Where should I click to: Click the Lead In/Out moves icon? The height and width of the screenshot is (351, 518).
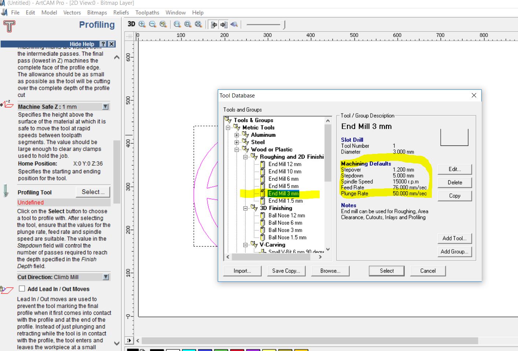(x=7, y=290)
